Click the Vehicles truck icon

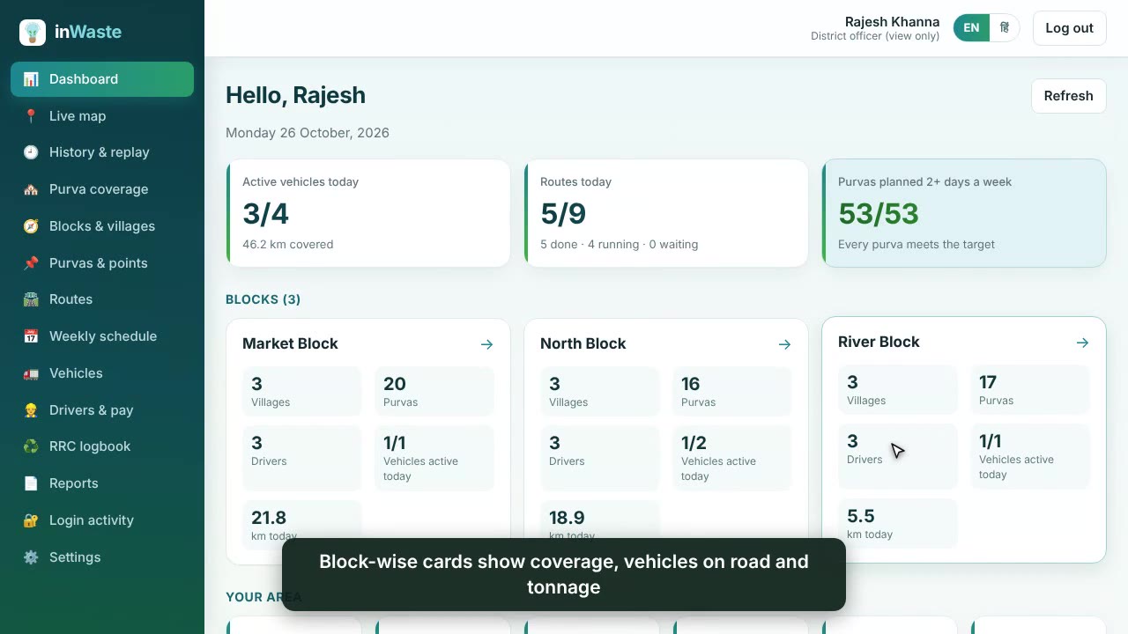coord(31,373)
